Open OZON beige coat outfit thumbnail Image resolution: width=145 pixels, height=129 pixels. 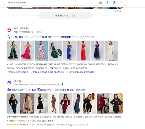coord(27,103)
